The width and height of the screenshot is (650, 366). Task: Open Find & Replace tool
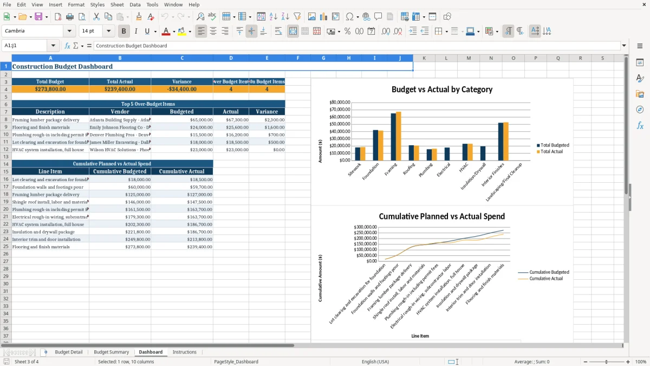coord(200,17)
